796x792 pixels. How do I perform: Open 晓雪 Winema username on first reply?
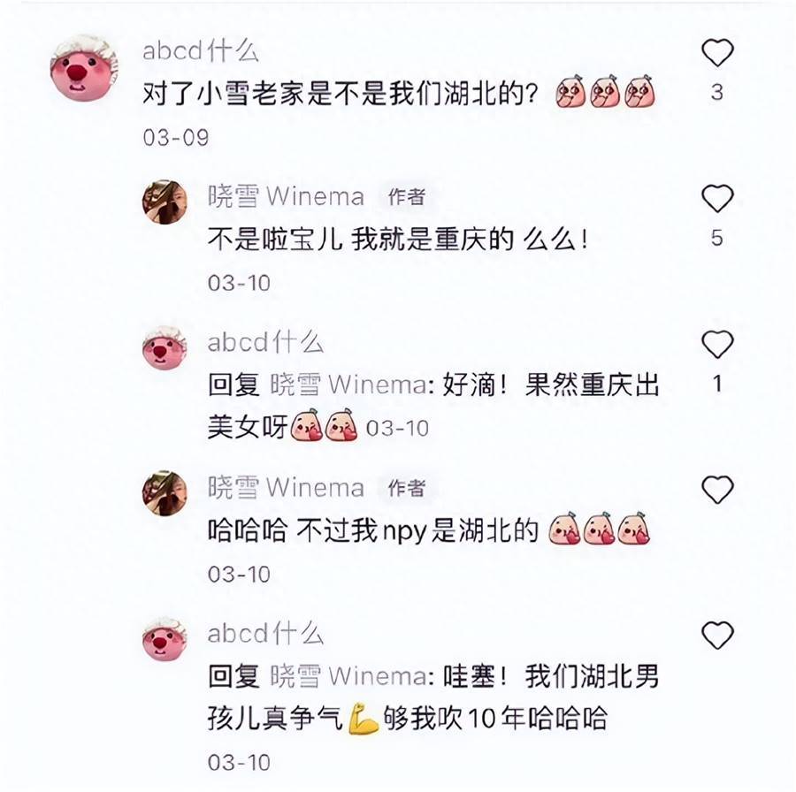286,196
